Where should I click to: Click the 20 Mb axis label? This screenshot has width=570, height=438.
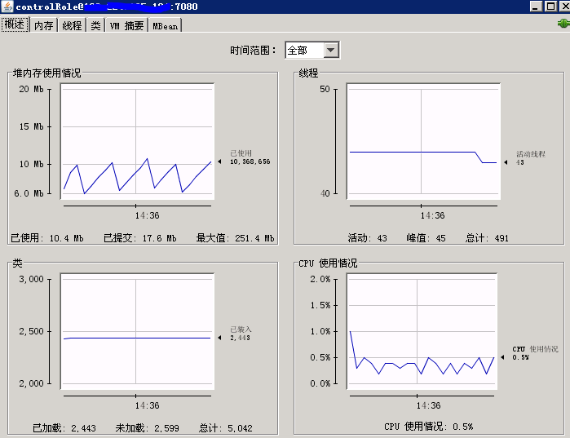pyautogui.click(x=31, y=89)
